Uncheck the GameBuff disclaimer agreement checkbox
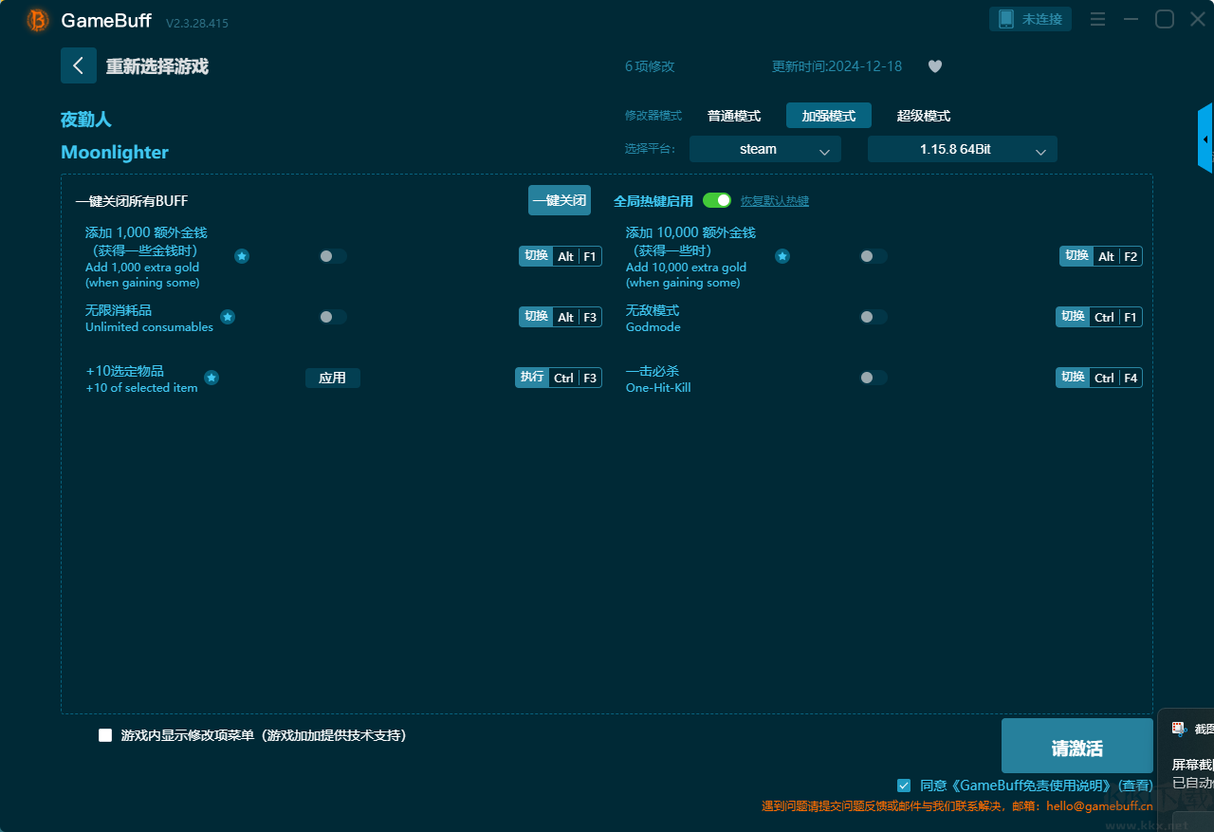This screenshot has width=1214, height=832. point(904,786)
